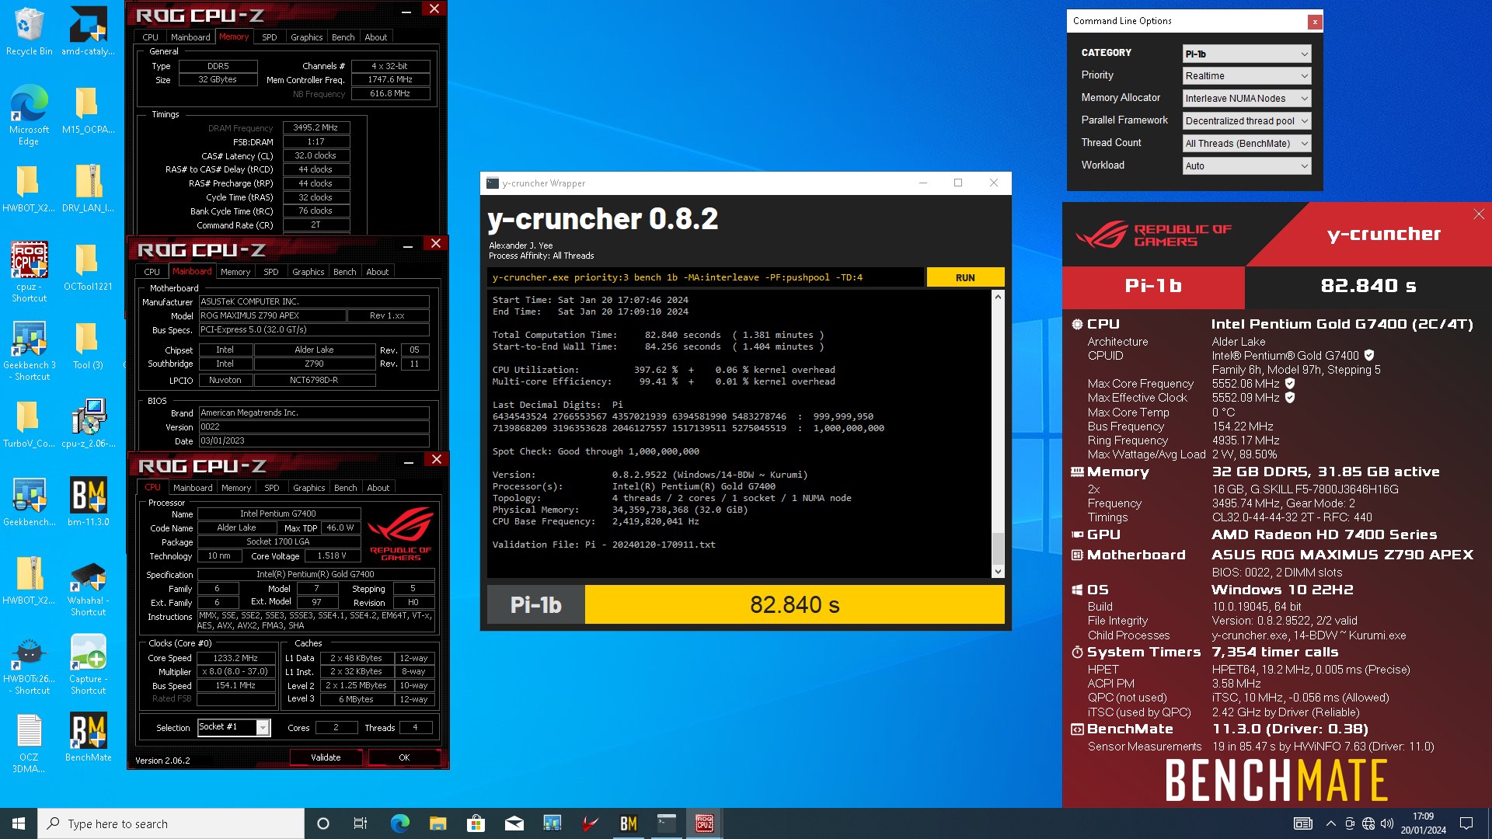Click the 'Intel Pentium Gold G7400 (2C/4T)' text
This screenshot has width=1492, height=839.
pos(1342,324)
